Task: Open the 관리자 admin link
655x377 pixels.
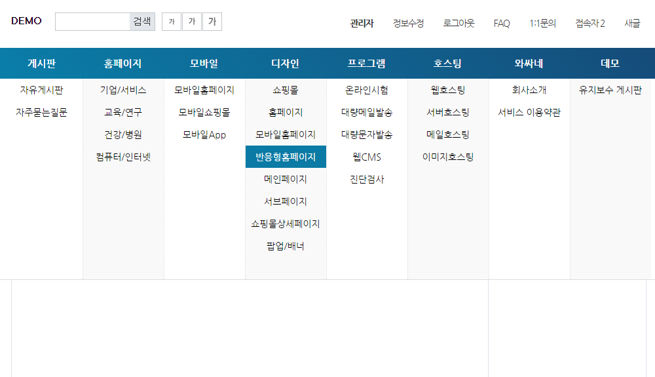Action: [362, 23]
